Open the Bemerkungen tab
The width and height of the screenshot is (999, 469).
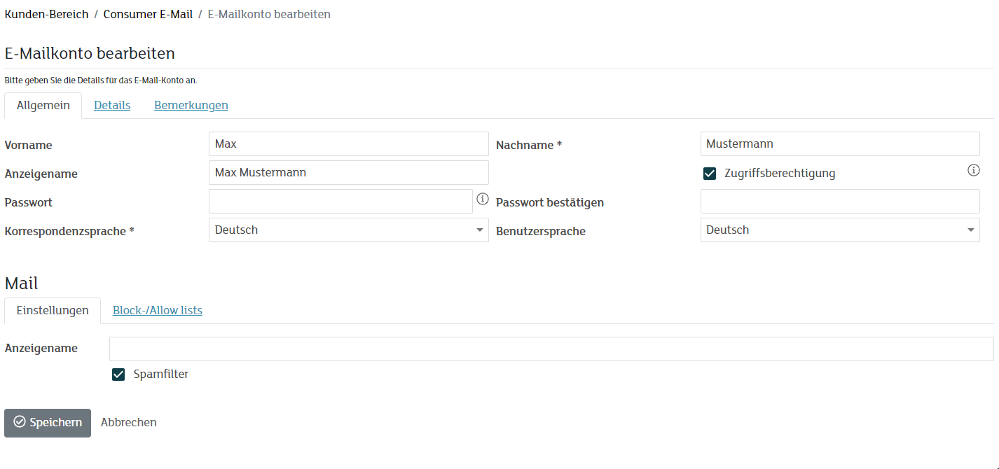pyautogui.click(x=191, y=106)
